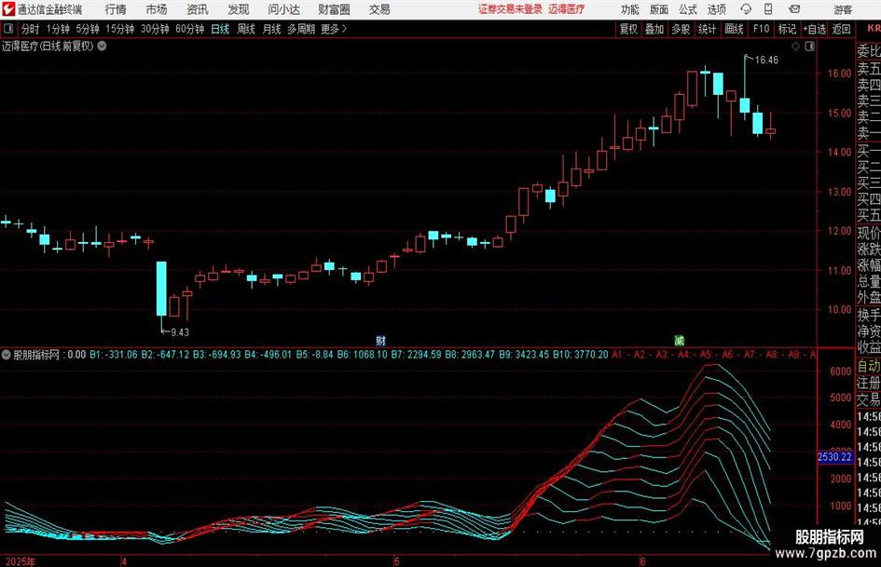Click the B1: -331.06 indicator value

click(x=114, y=355)
